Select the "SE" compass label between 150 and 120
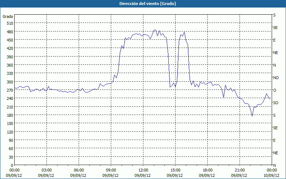Viewport: 286px width, 179px height. coord(275,128)
